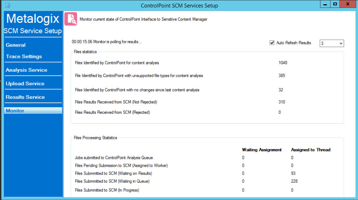The width and height of the screenshot is (358, 200).
Task: Select the highlighted Monitor sidebar item
Action: (x=15, y=111)
